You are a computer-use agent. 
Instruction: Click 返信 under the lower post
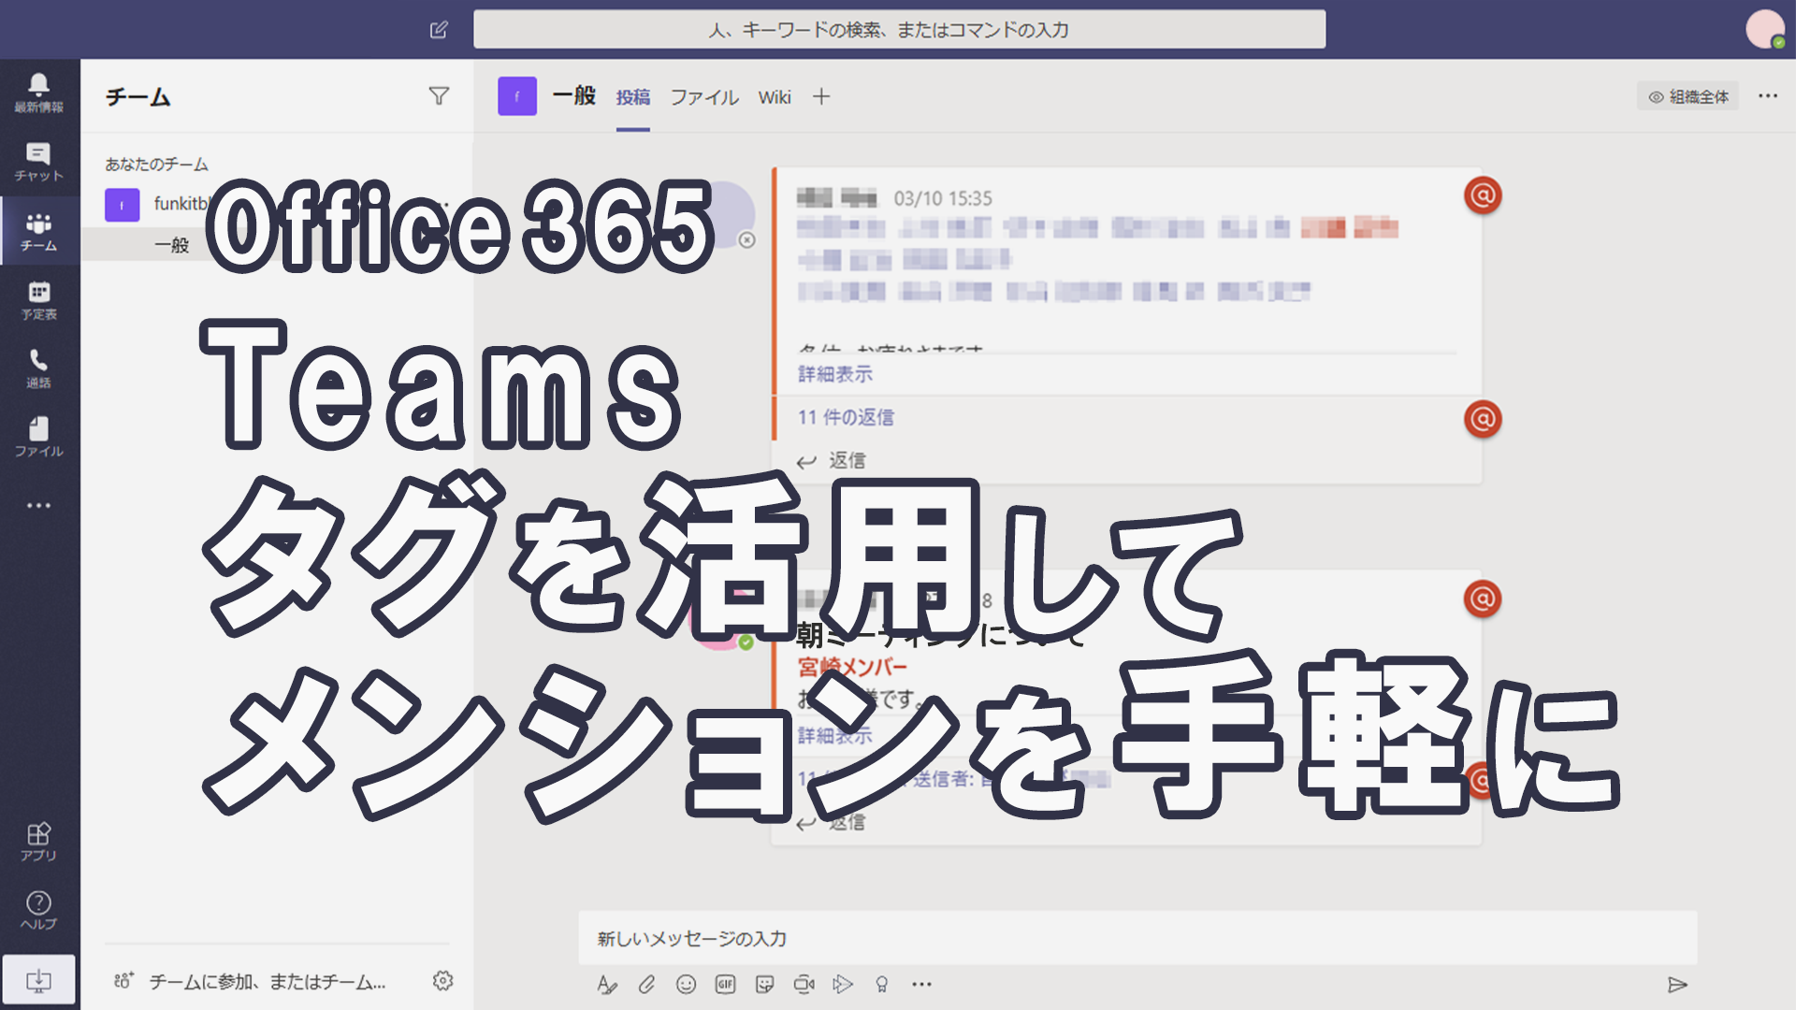click(832, 822)
